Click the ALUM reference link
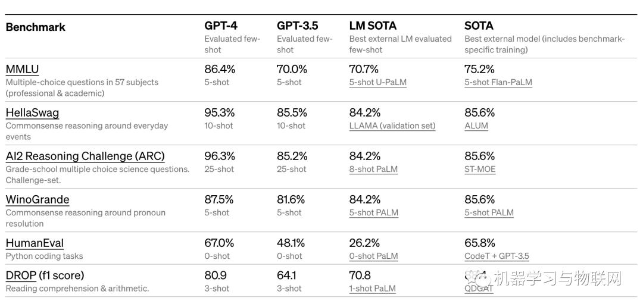Viewport: 643px width, 307px height. [476, 126]
